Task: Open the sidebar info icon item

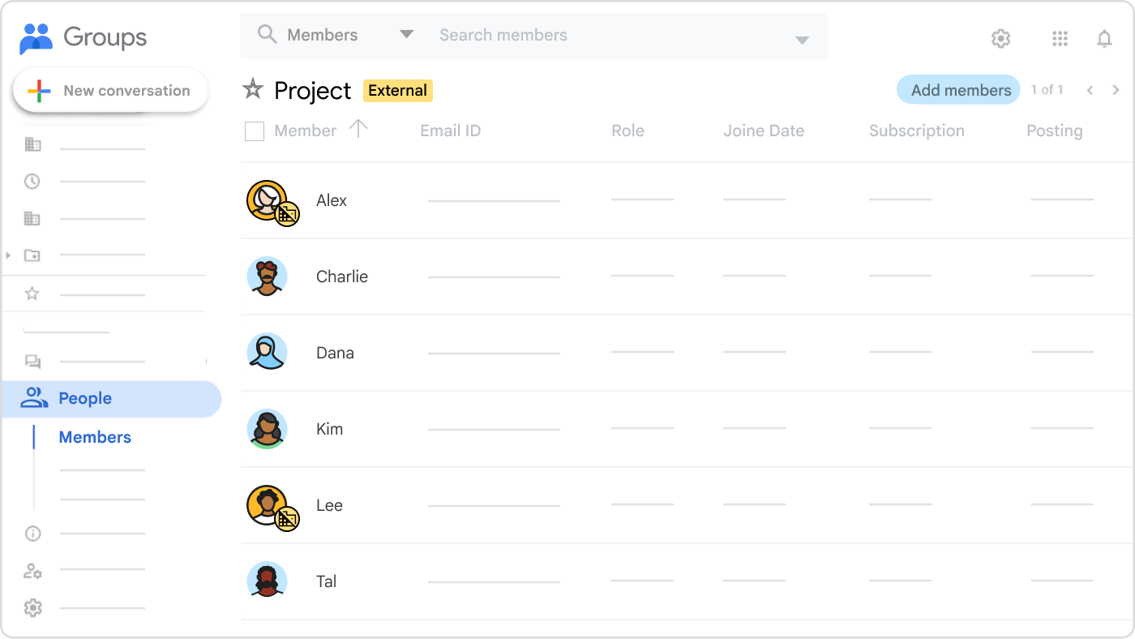Action: pyautogui.click(x=32, y=534)
